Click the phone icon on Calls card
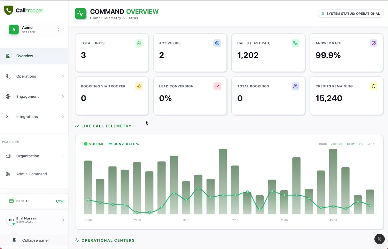The image size is (388, 249). pyautogui.click(x=295, y=43)
